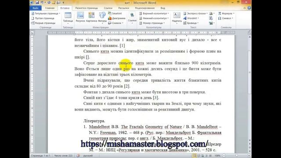Viewport: 281px width, 158px height.
Task: Click the spell check status icon
Action: pos(78,156)
